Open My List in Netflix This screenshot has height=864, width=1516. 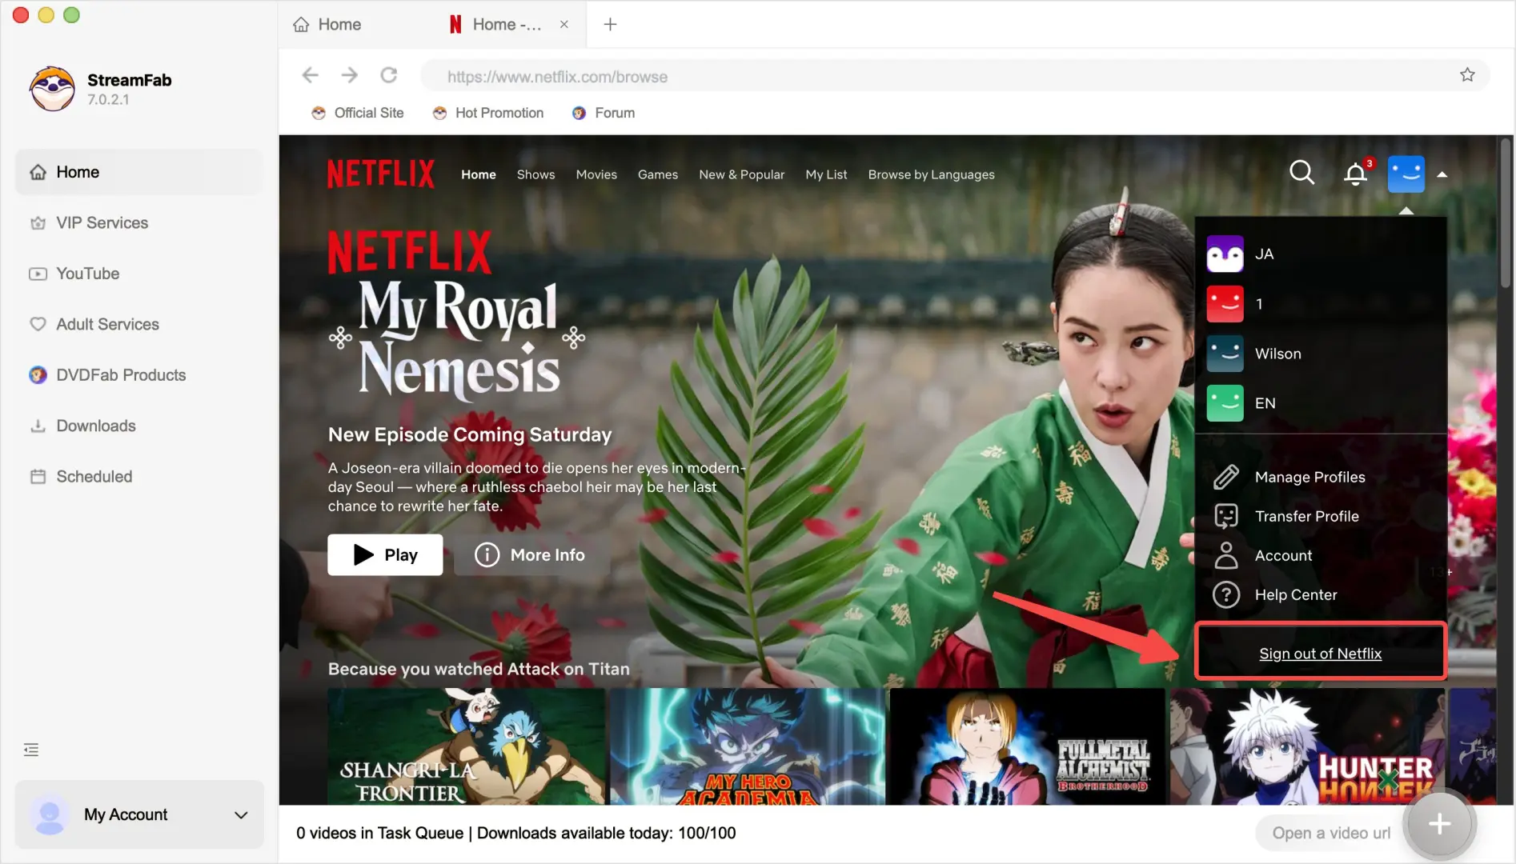826,174
